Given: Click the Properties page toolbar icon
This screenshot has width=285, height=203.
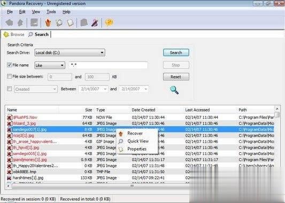Looking at the screenshot, I should click(71, 23).
